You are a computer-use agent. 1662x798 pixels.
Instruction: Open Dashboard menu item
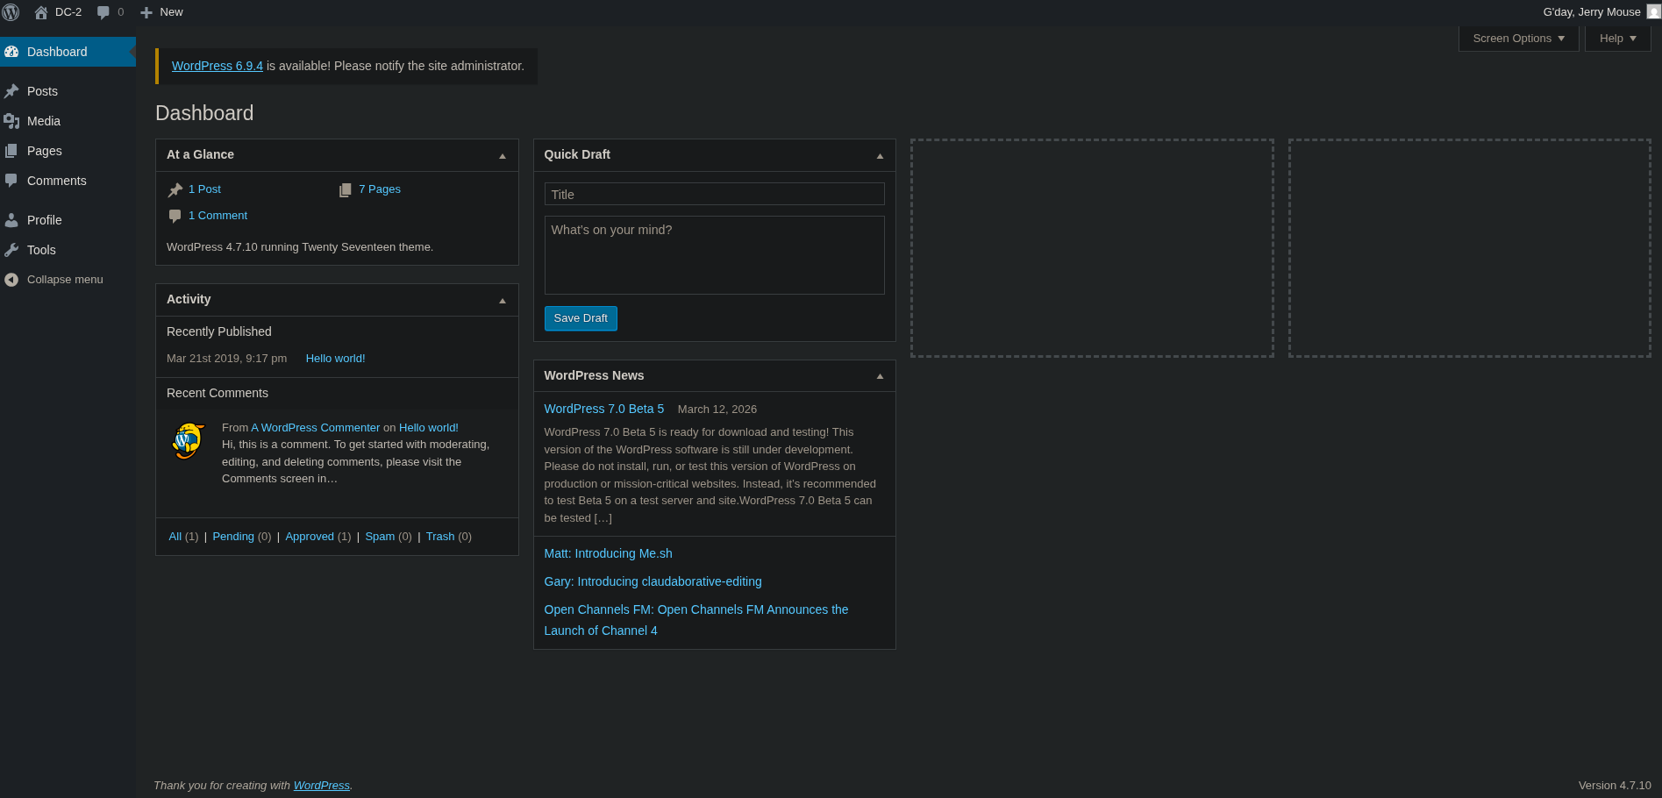click(x=68, y=52)
